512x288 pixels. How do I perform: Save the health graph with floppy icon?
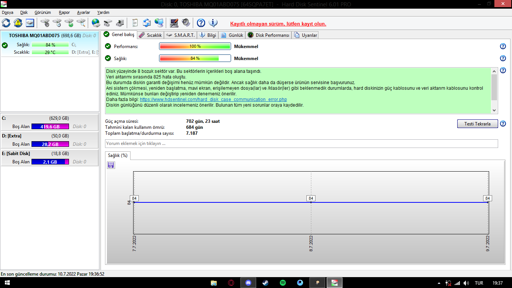pos(111,165)
